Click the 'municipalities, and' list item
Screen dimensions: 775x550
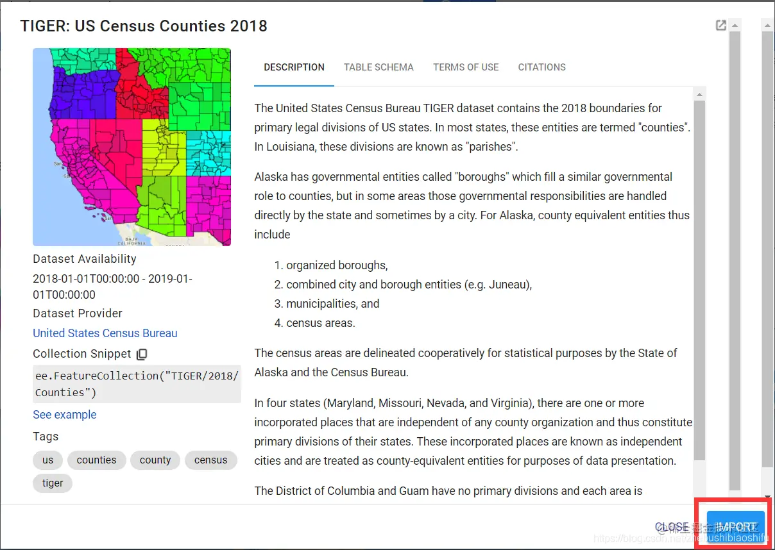[x=333, y=304]
